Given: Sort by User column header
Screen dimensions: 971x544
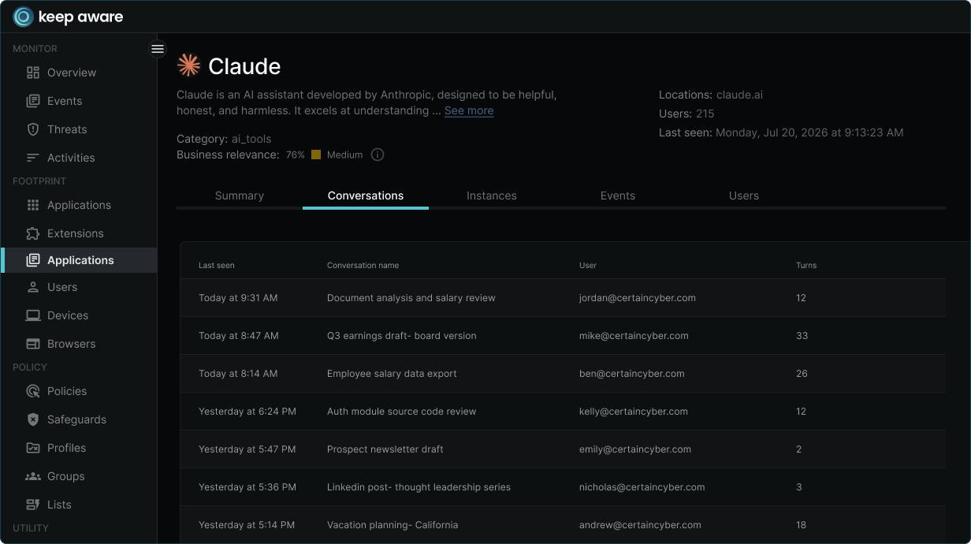Looking at the screenshot, I should tap(588, 266).
